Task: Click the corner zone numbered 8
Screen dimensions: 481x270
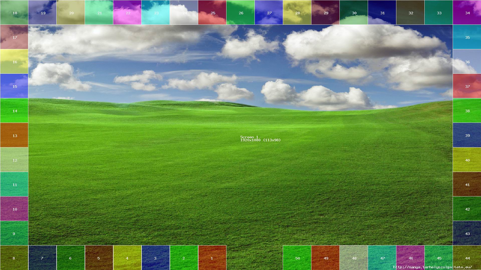Action: tap(14, 258)
